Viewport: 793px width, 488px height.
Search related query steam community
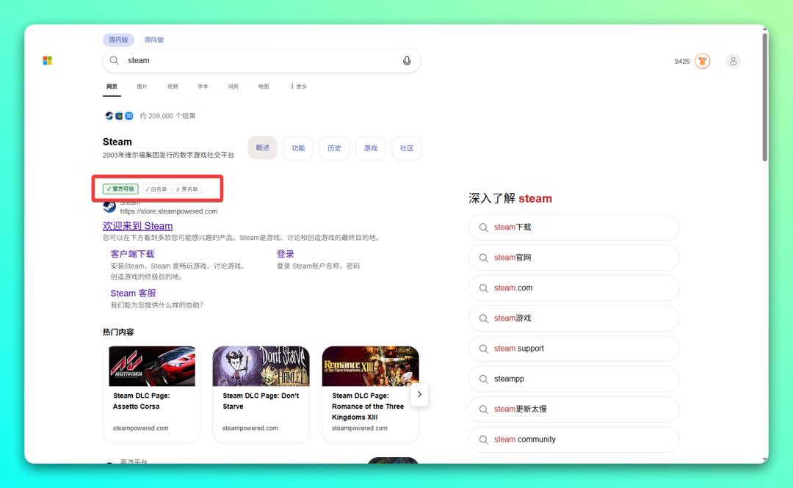(x=573, y=440)
